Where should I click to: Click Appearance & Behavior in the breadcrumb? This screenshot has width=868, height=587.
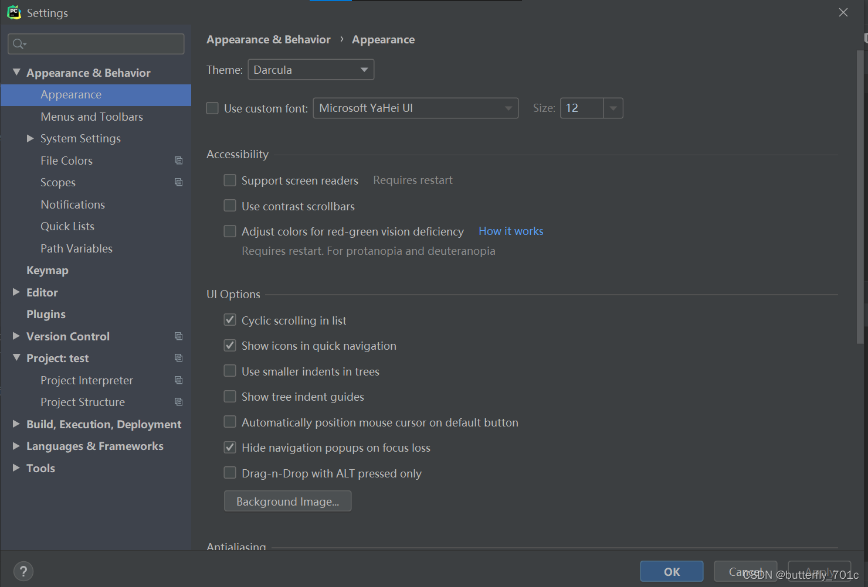[269, 39]
